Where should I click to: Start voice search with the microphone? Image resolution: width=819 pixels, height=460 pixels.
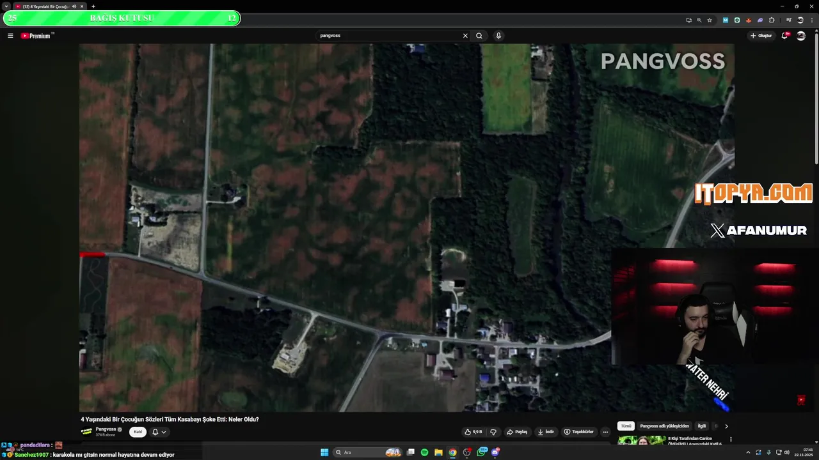coord(498,36)
